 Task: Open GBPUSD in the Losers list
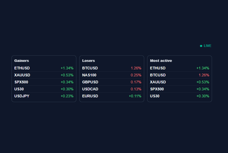click(90, 82)
